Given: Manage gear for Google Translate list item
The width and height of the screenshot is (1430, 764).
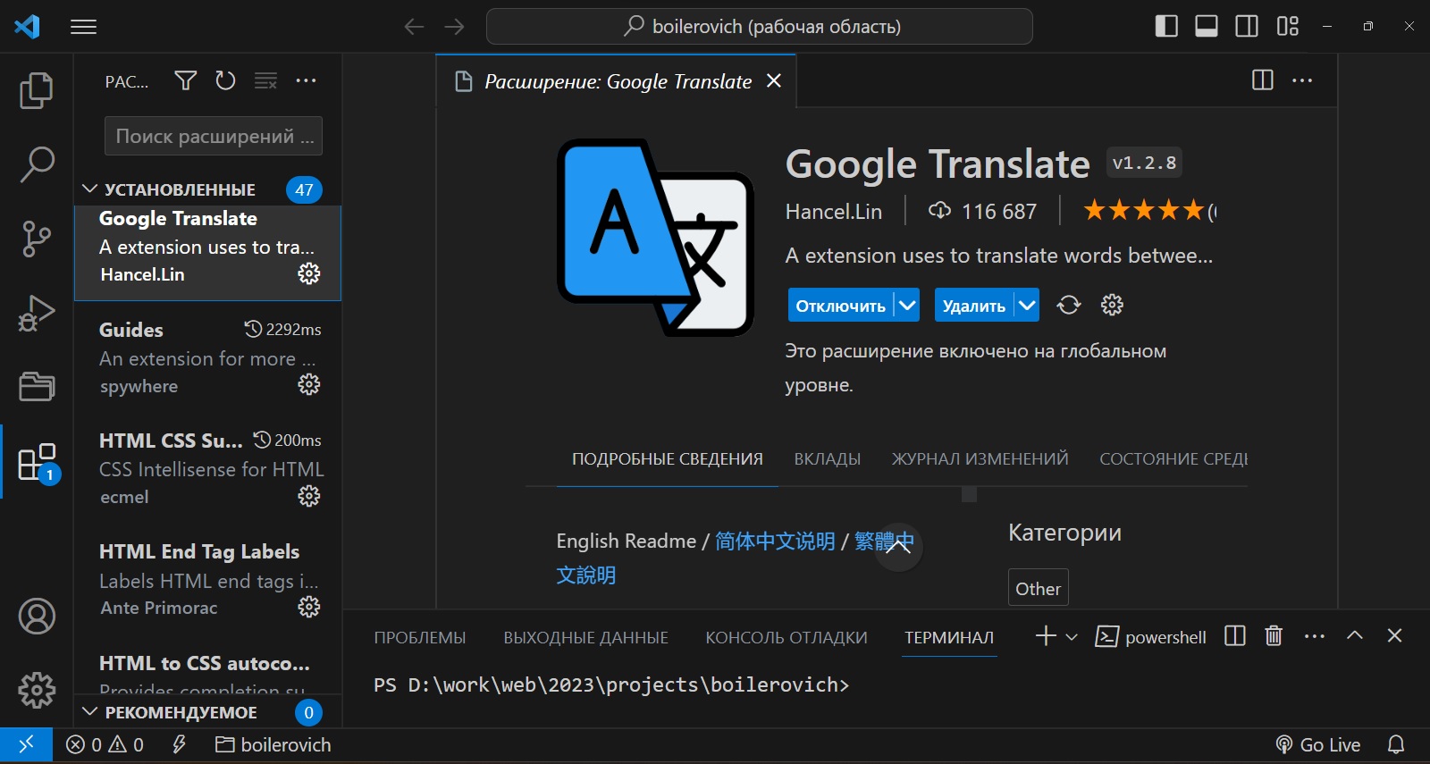Looking at the screenshot, I should (309, 273).
